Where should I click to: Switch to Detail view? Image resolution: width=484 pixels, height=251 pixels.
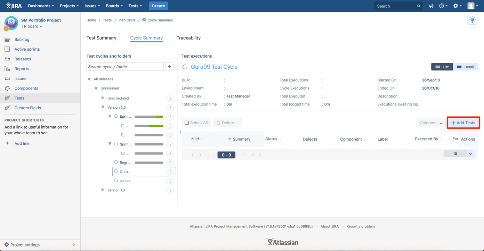point(465,67)
